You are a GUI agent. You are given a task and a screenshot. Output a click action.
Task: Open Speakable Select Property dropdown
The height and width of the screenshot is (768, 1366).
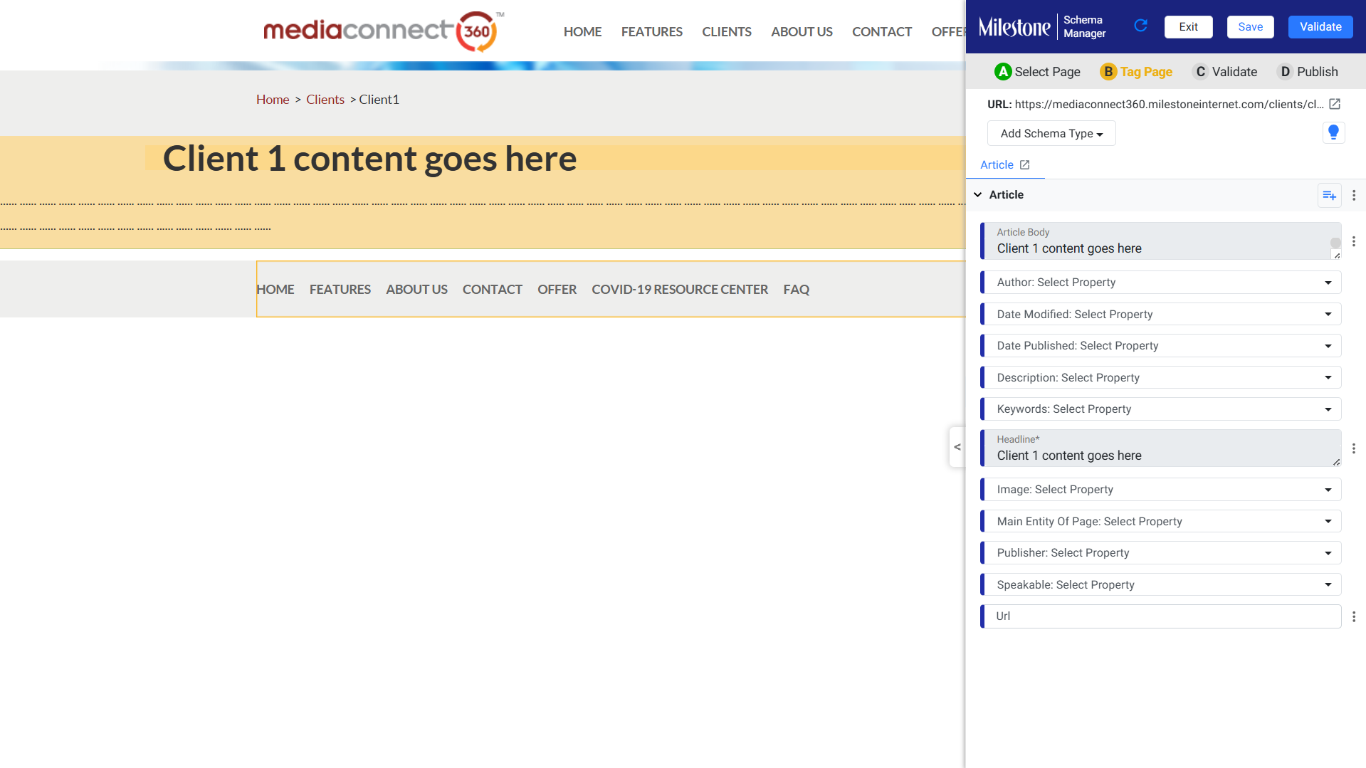click(x=1161, y=584)
